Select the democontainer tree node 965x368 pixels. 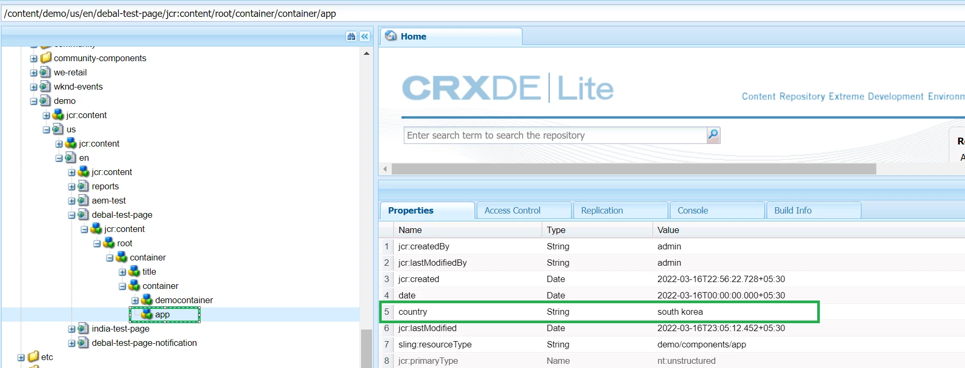click(184, 300)
